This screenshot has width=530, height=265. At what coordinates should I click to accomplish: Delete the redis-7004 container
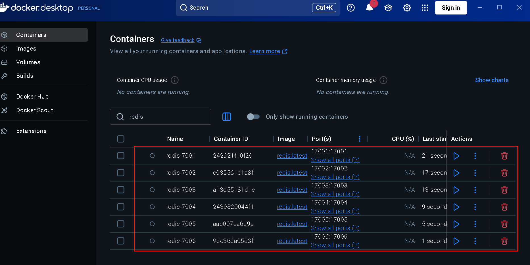click(x=504, y=207)
